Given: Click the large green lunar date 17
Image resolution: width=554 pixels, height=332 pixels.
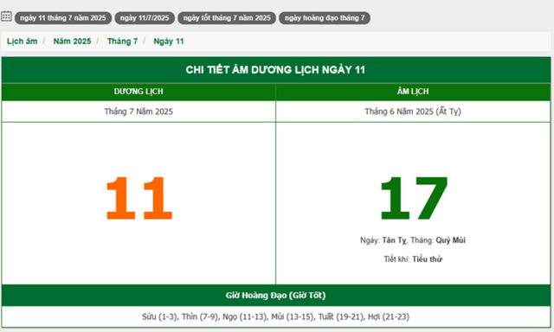Looking at the screenshot, I should coord(414,198).
